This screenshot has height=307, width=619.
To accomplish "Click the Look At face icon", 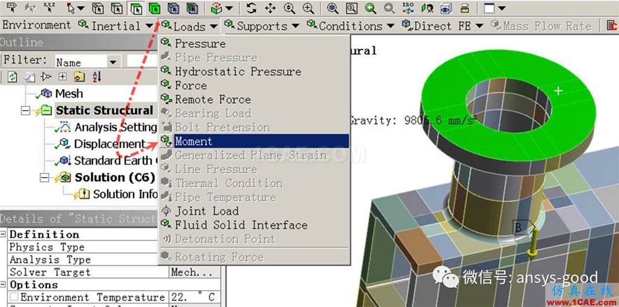I will (x=427, y=8).
